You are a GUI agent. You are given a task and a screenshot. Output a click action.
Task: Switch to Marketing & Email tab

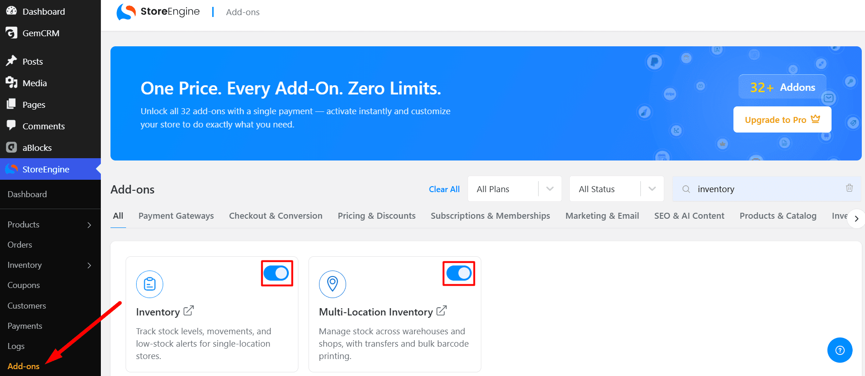pyautogui.click(x=602, y=216)
